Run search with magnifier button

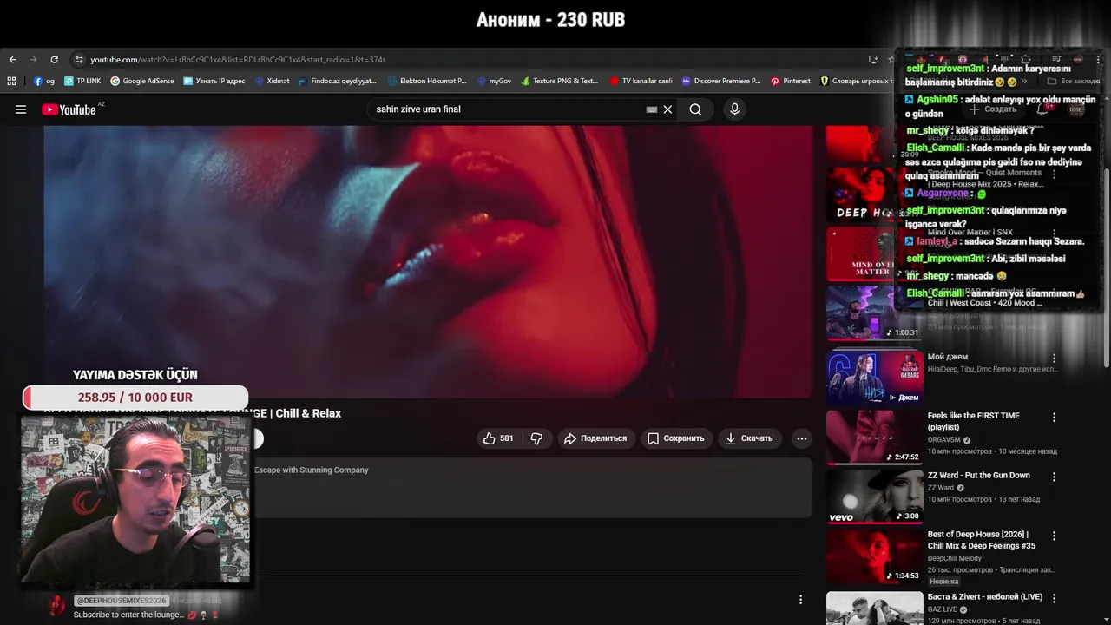pyautogui.click(x=695, y=109)
